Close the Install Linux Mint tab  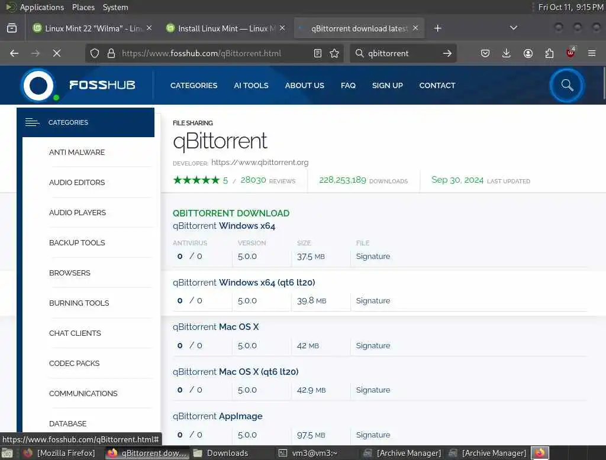tap(282, 28)
